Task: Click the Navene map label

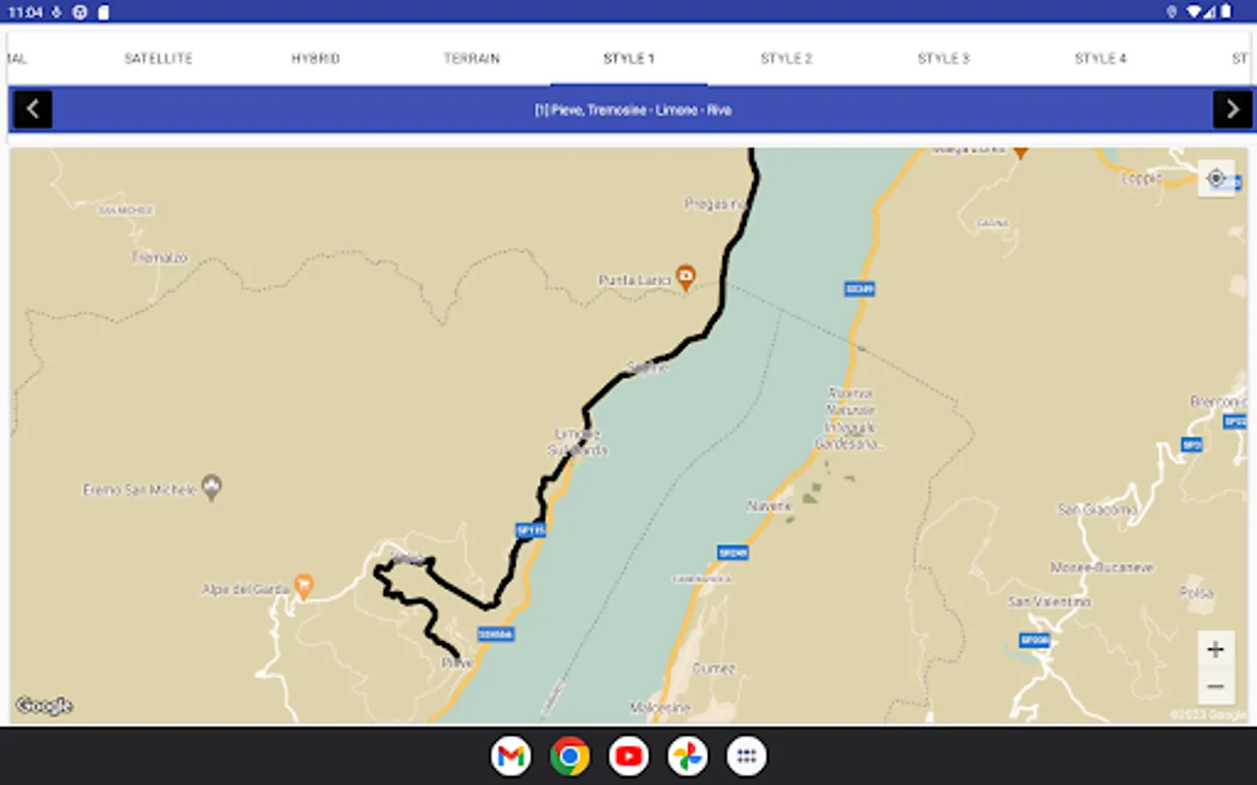Action: point(769,506)
